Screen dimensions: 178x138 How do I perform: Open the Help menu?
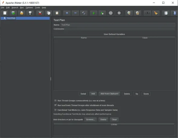44,8
